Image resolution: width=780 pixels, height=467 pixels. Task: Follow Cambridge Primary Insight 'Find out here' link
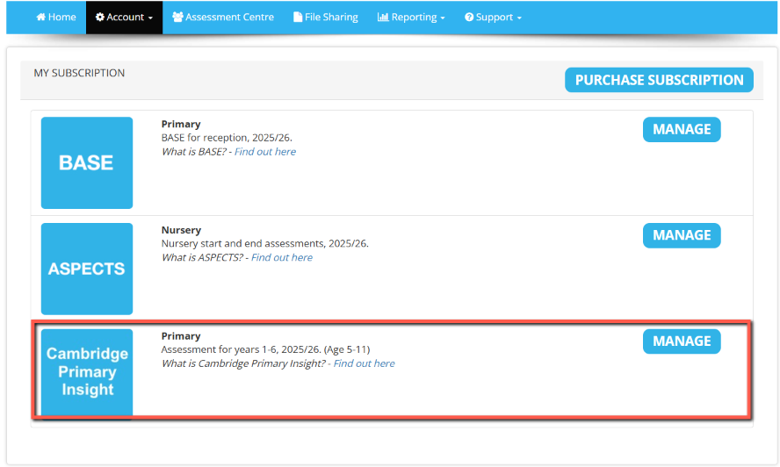(x=365, y=363)
